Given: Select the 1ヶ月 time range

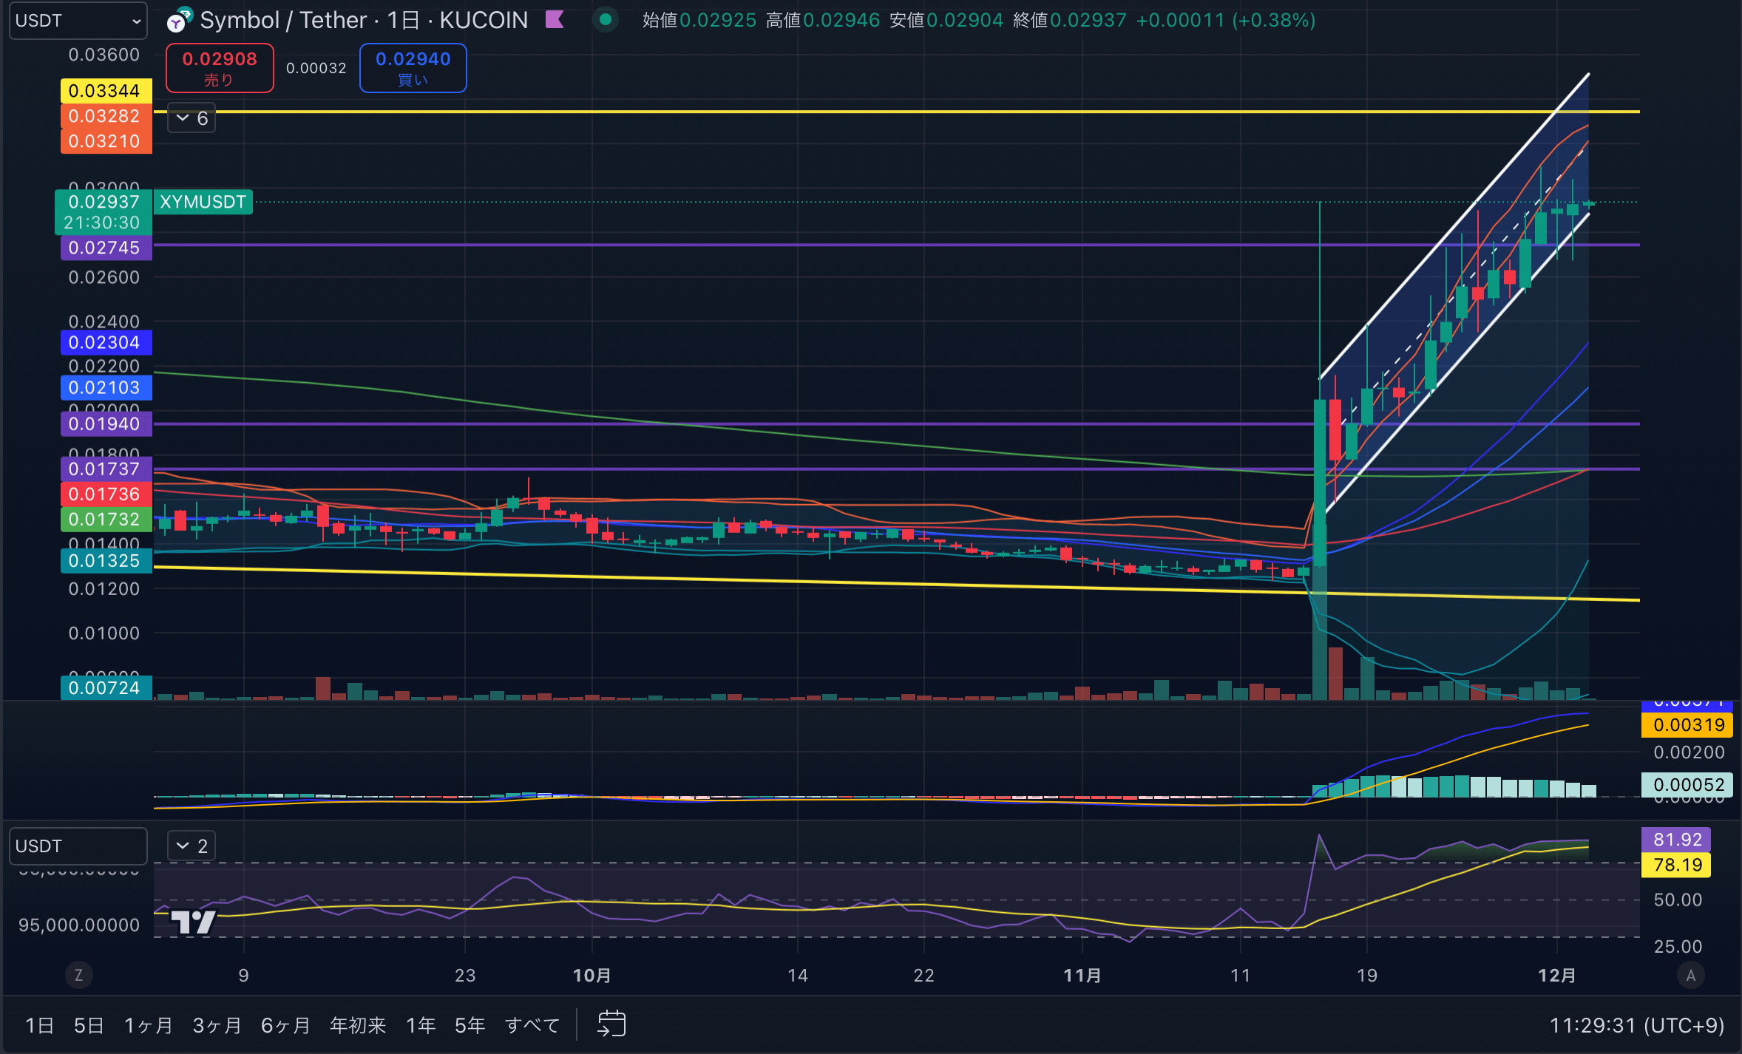Looking at the screenshot, I should tap(148, 1025).
